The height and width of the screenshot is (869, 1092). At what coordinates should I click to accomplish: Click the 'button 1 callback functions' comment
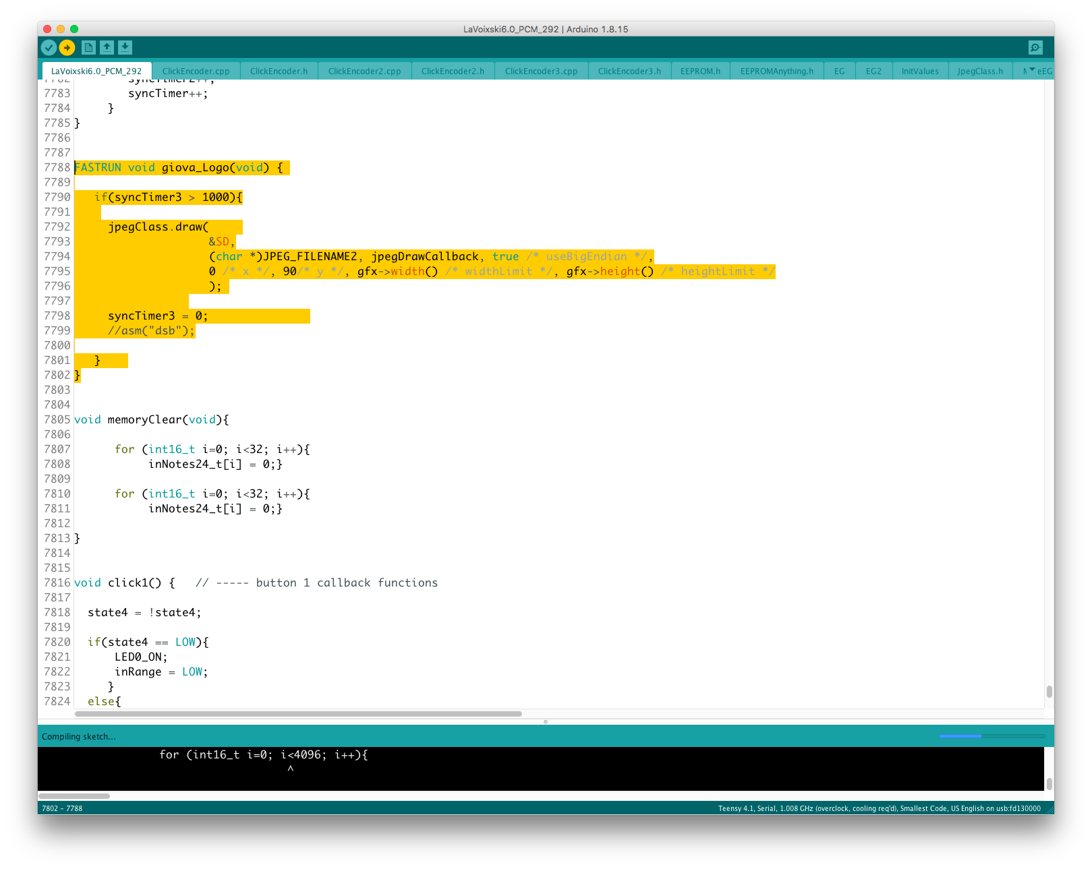coord(347,582)
